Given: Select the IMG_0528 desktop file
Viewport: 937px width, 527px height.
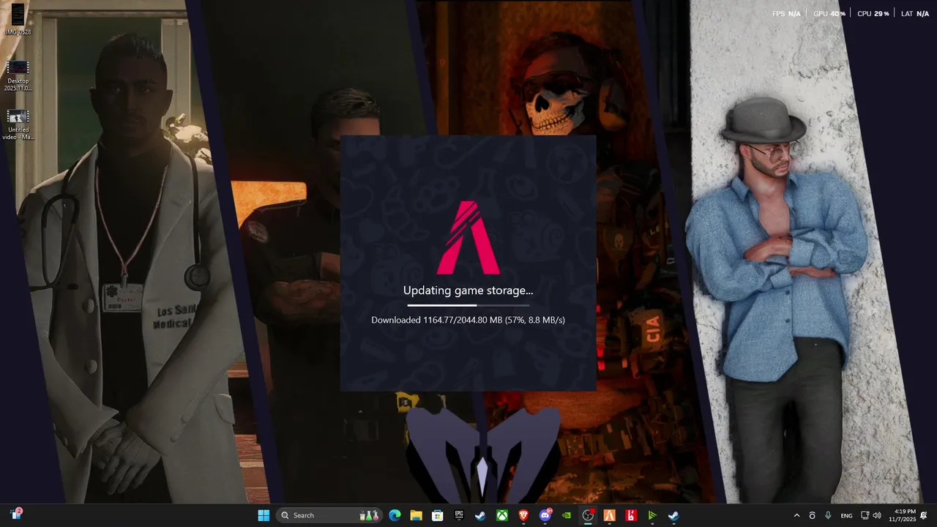Looking at the screenshot, I should coord(18,20).
